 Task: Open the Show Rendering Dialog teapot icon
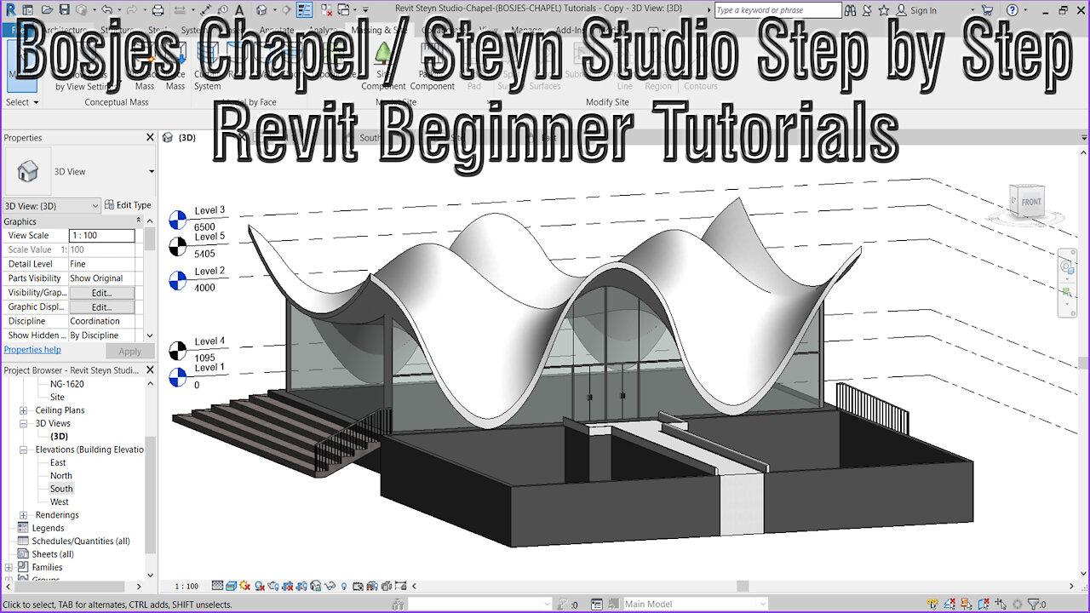pyautogui.click(x=272, y=586)
